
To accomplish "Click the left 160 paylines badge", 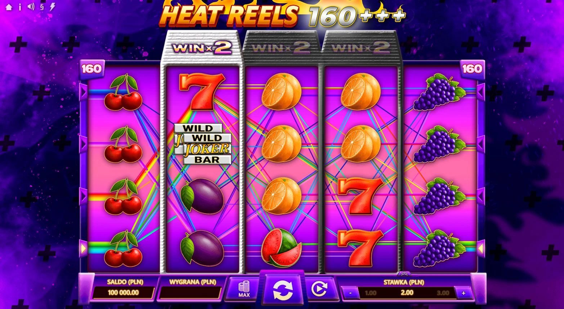I will click(92, 69).
